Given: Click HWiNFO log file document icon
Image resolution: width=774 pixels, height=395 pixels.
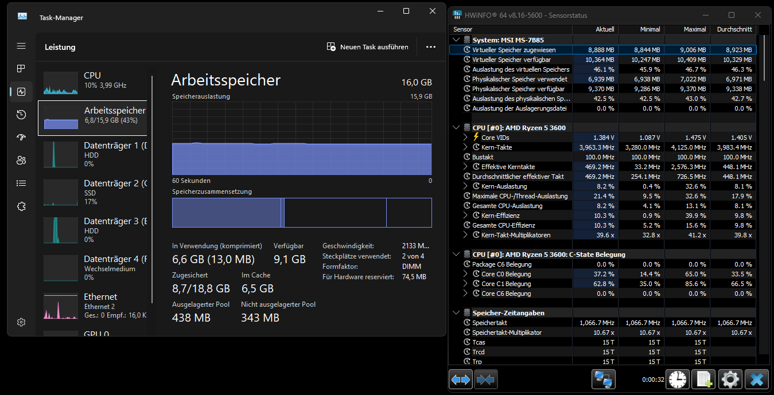Looking at the screenshot, I should (x=703, y=380).
